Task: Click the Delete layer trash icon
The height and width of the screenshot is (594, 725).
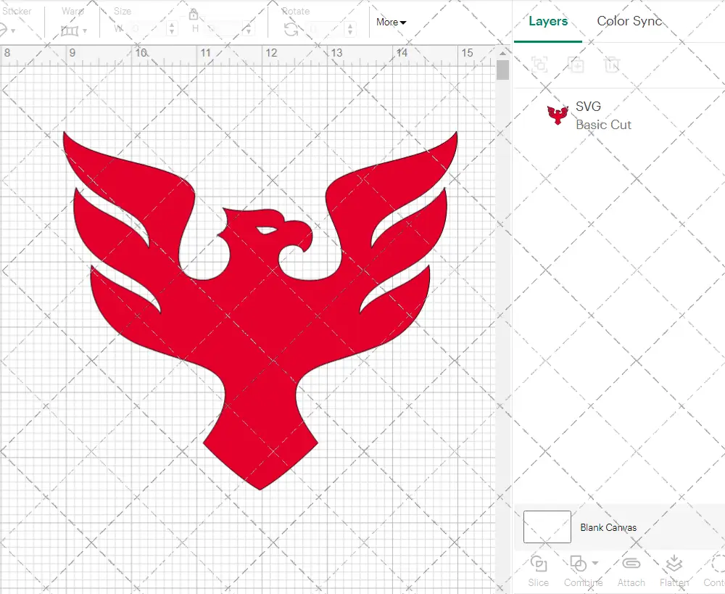Action: click(611, 65)
